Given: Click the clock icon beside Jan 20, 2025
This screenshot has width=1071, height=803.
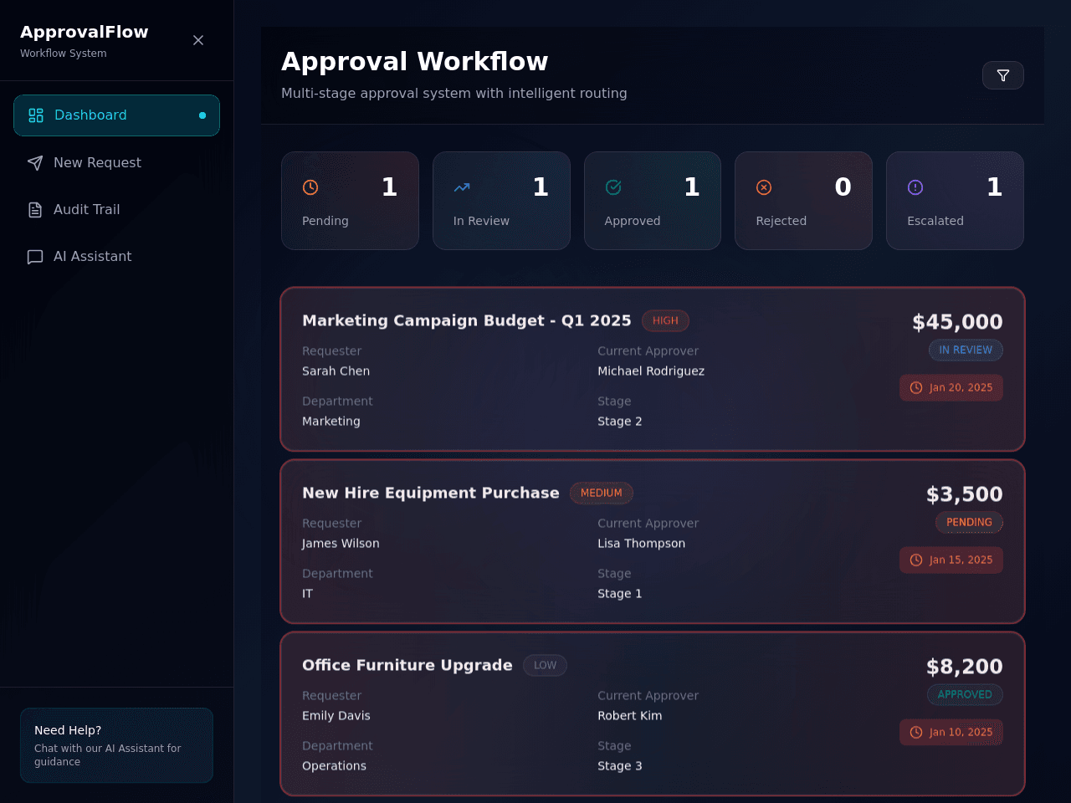Looking at the screenshot, I should coord(916,388).
